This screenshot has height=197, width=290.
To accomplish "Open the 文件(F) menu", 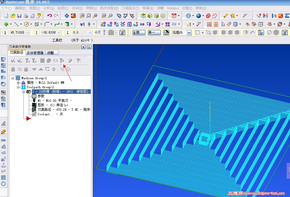I will 6,8.
